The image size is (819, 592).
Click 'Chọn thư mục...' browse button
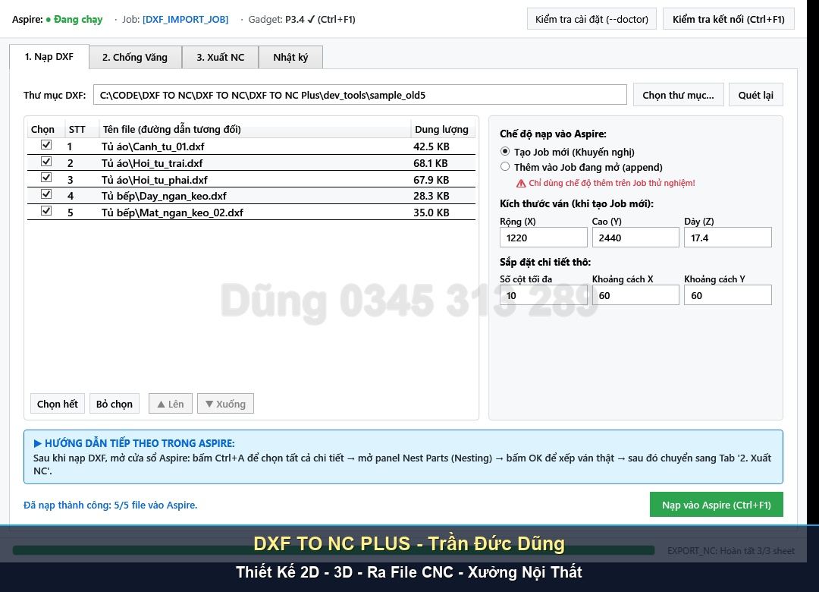(678, 95)
